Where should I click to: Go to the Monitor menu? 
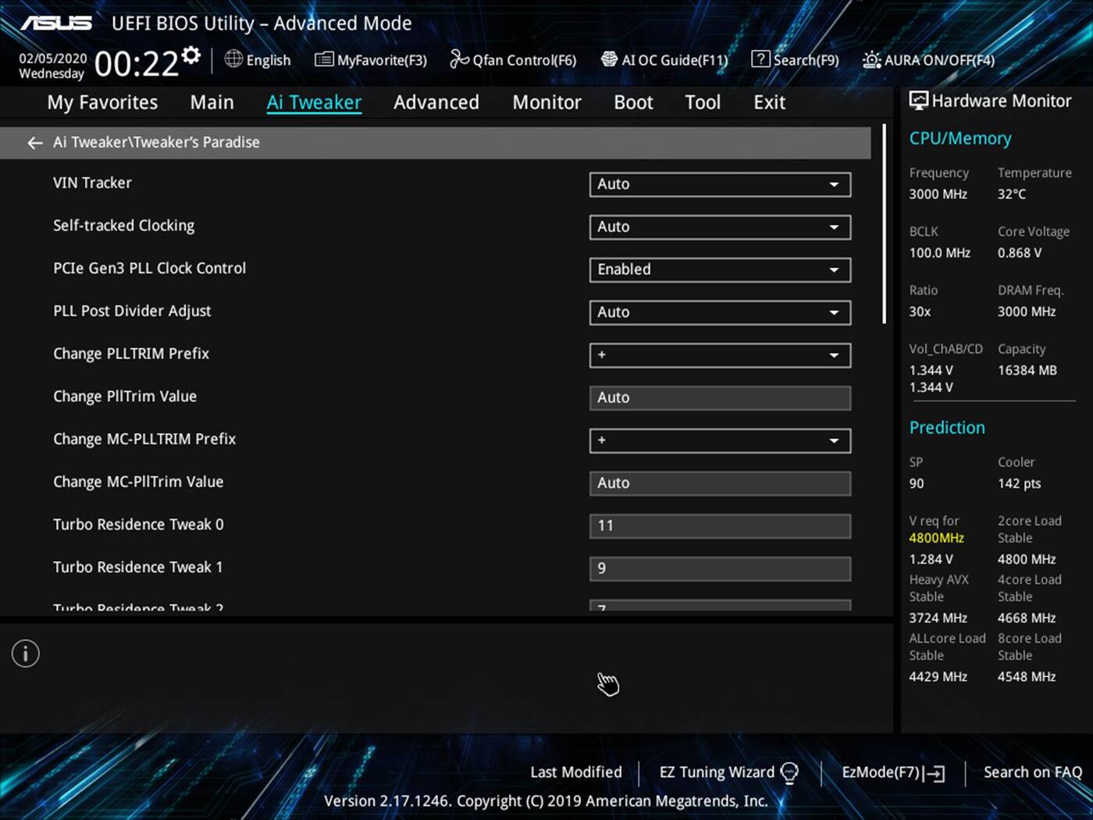546,102
